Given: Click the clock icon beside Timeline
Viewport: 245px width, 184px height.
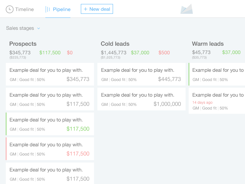Looking at the screenshot, I should click(9, 9).
